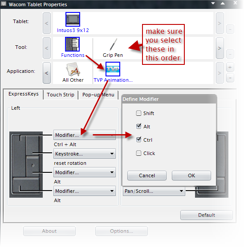The height and width of the screenshot is (247, 244).
Task: Enable the Click modifier checkbox
Action: (138, 153)
